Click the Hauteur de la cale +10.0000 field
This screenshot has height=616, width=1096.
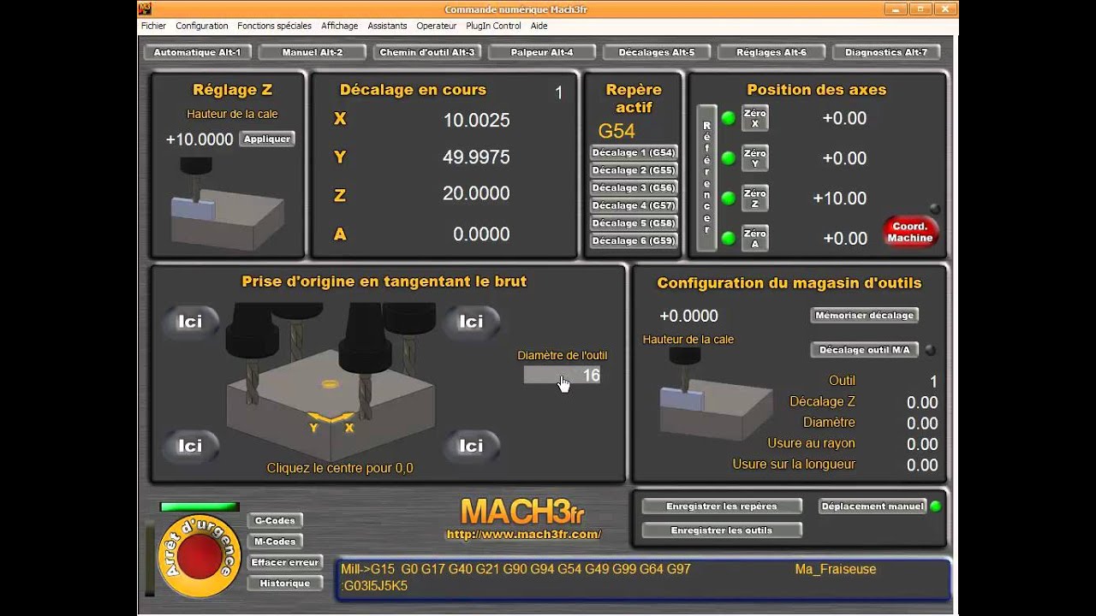tap(200, 139)
